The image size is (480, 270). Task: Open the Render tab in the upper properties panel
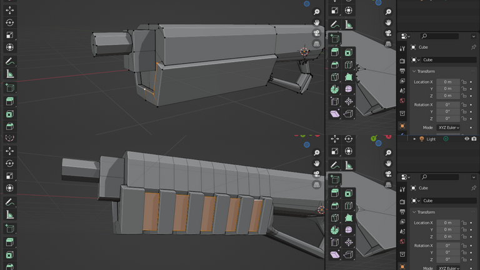pos(402,61)
